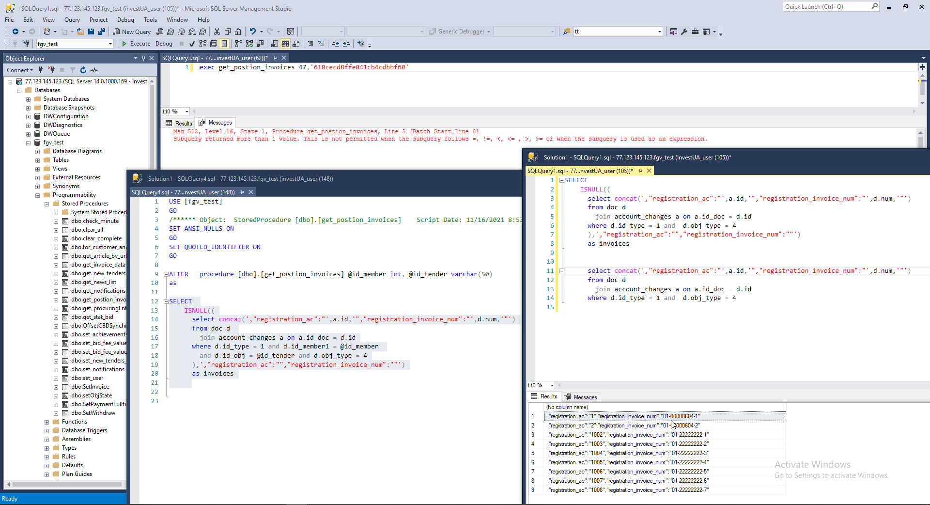The image size is (930, 505).
Task: Parse the query with the checkmark icon
Action: point(192,44)
